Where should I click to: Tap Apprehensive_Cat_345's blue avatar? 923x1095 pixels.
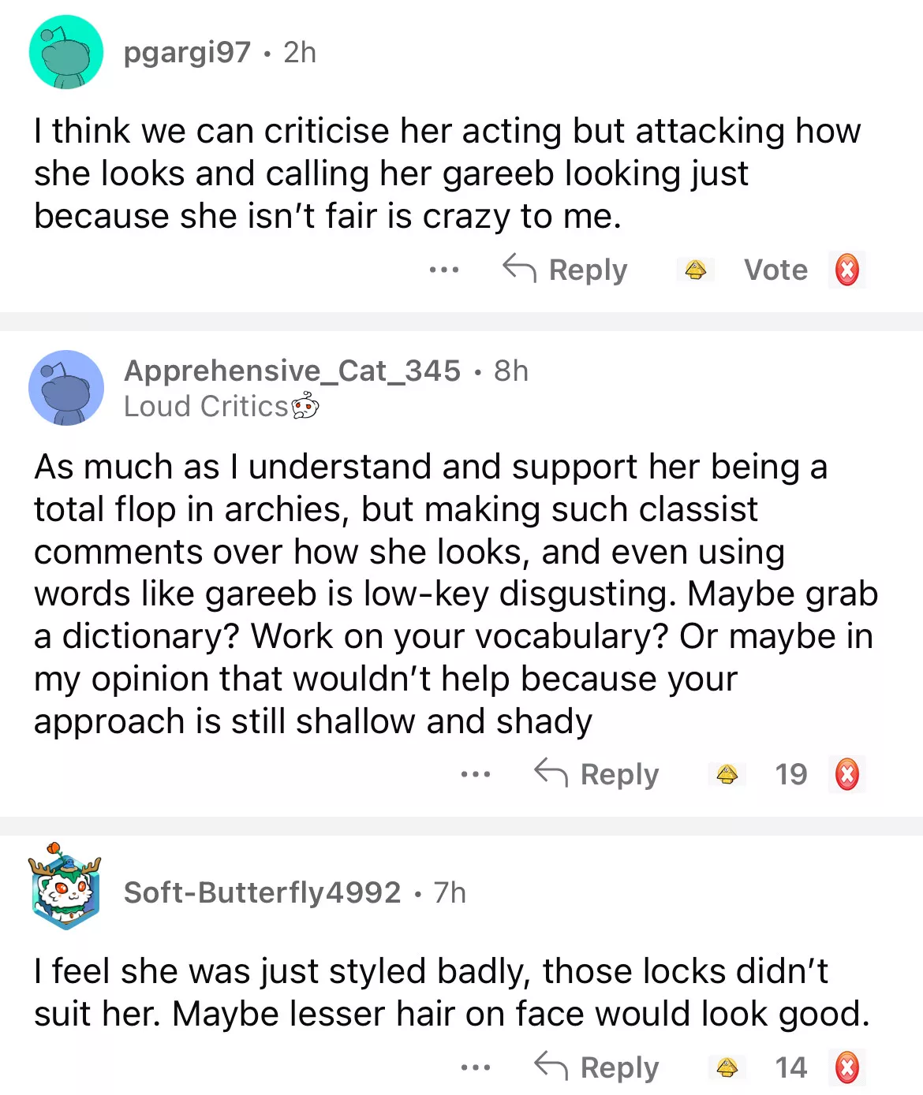click(x=66, y=388)
